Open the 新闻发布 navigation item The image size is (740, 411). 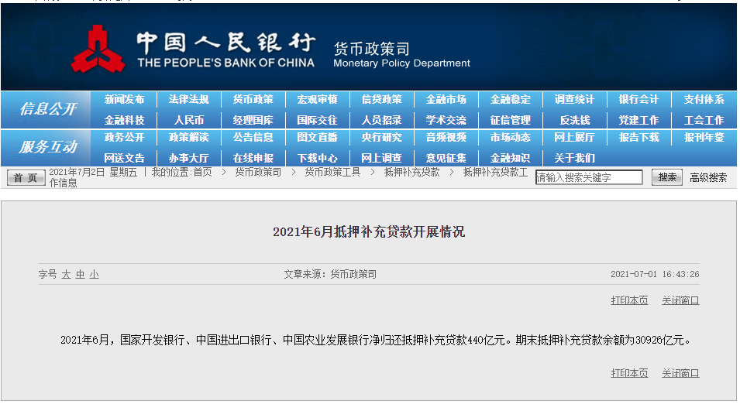pos(124,100)
